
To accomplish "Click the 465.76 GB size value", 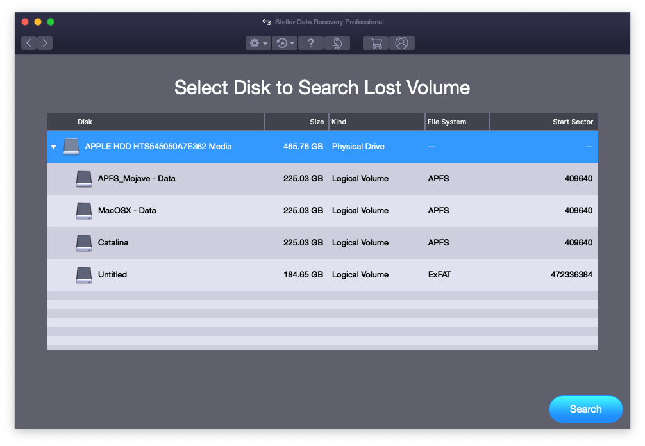I will coord(303,147).
